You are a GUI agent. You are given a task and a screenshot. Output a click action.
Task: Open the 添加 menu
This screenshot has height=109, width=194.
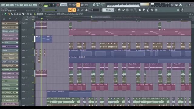coord(12,5)
